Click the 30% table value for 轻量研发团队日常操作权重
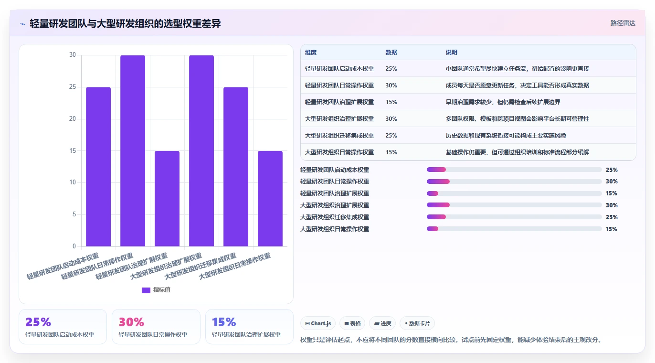The width and height of the screenshot is (655, 363). [x=391, y=85]
